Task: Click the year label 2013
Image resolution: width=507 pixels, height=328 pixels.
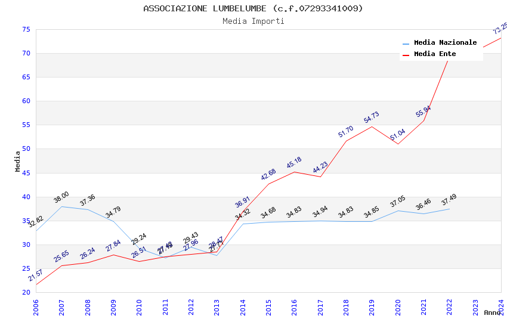Action: 217,307
